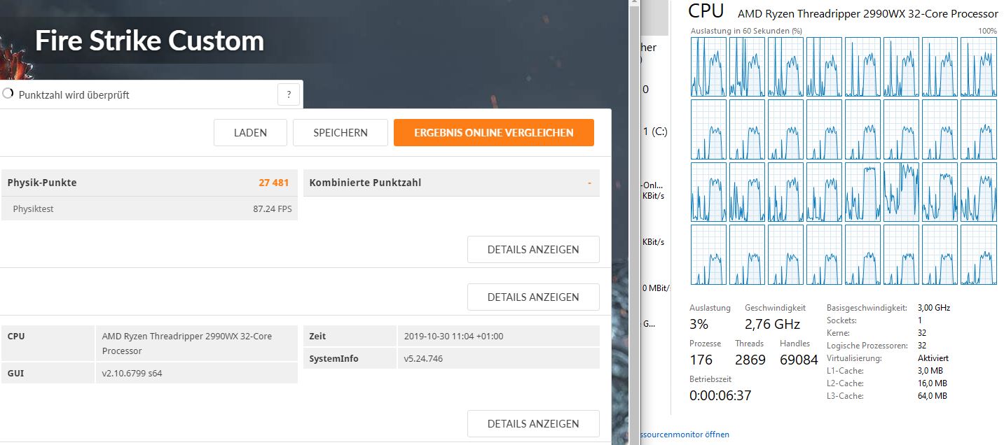Click the L1-Cache value '3,0 MB'
Viewport: 1004px width, 445px height.
(932, 371)
